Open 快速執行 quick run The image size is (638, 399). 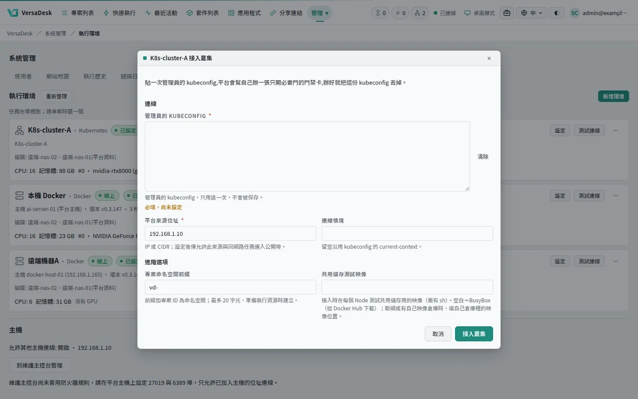click(119, 13)
